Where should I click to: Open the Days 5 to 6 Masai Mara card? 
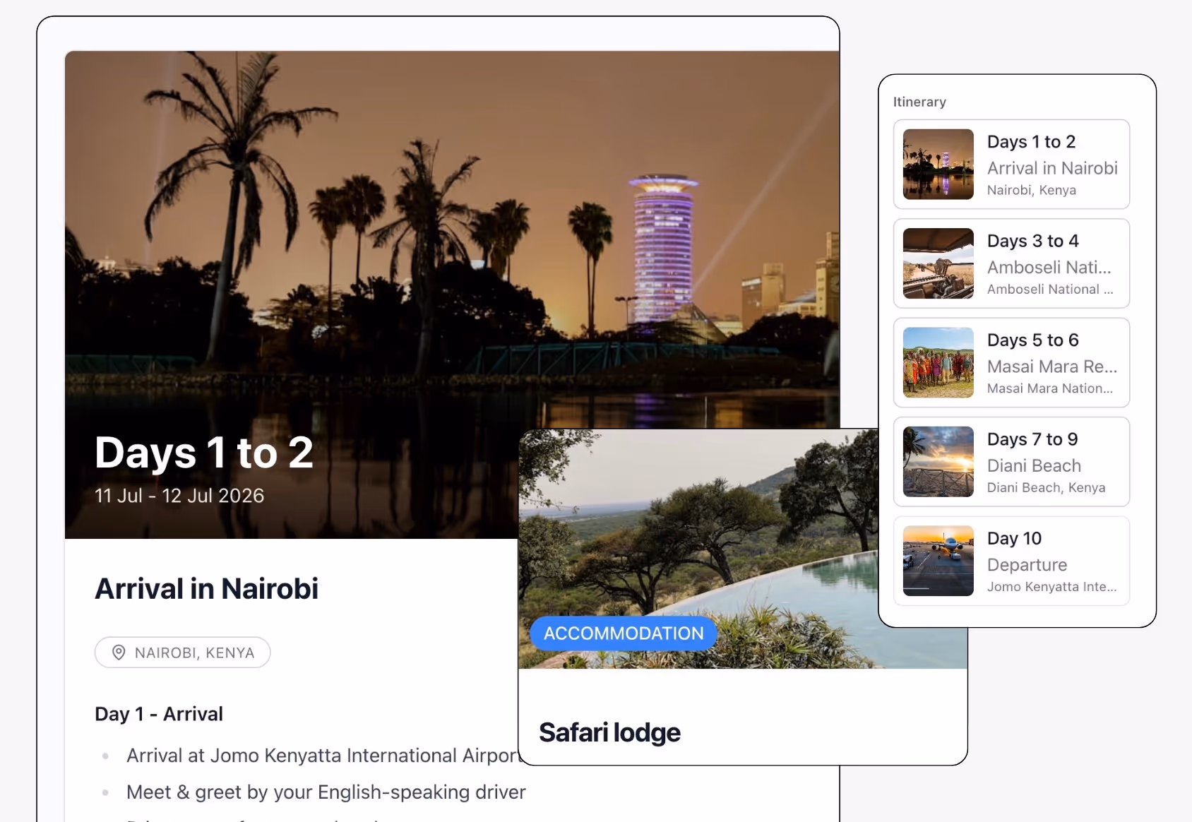click(1011, 363)
